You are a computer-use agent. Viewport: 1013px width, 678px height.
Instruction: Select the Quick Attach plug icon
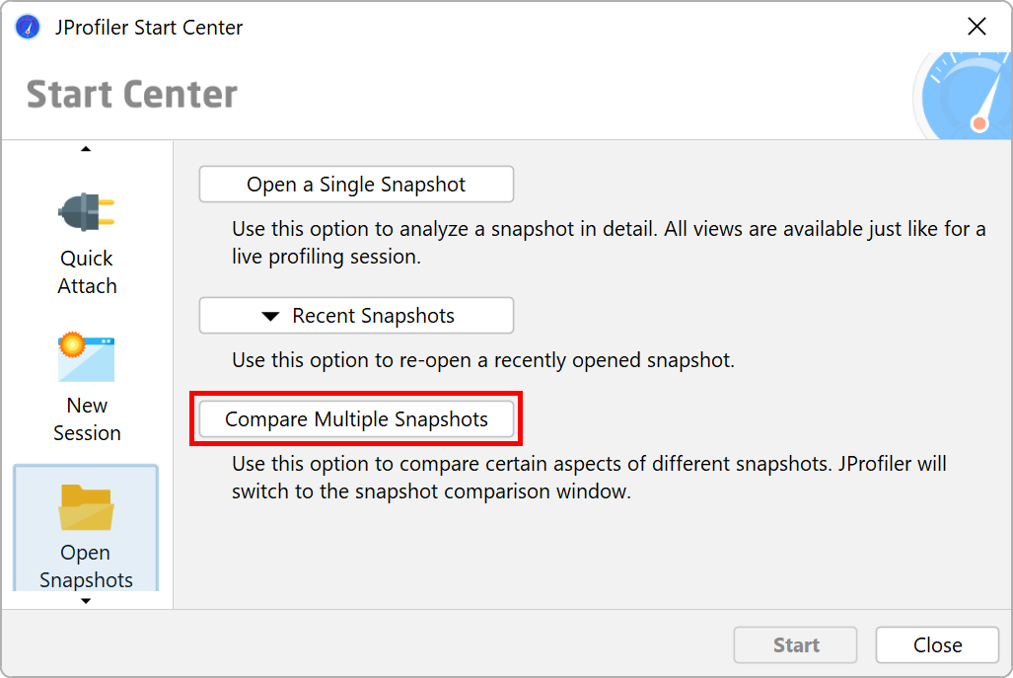coord(87,212)
